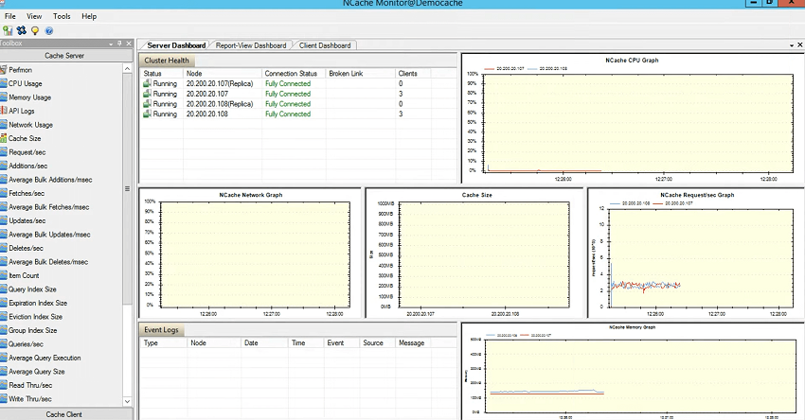The width and height of the screenshot is (805, 420).
Task: Click running status icon for 20.200.20.108(Replica)
Action: (x=147, y=104)
